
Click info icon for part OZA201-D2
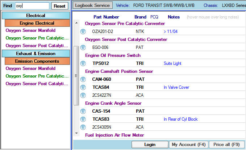click(x=83, y=32)
